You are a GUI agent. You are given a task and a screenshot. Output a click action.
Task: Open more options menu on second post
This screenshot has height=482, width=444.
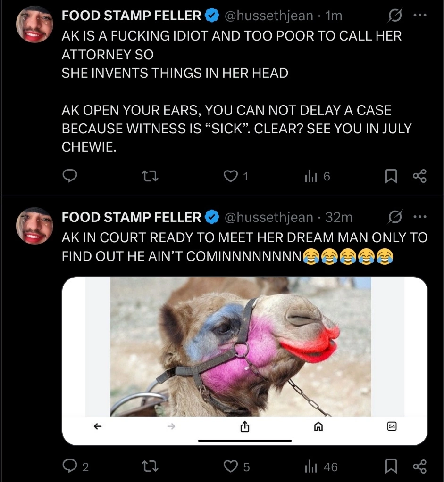[x=420, y=217]
